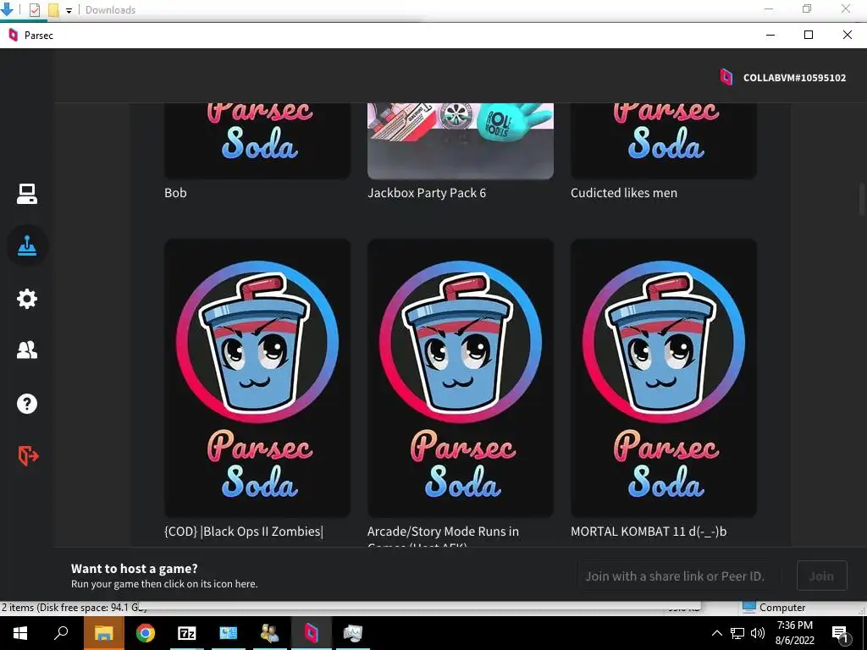867x650 pixels.
Task: Open the COLLABVM#10595102 account name
Action: tap(794, 78)
